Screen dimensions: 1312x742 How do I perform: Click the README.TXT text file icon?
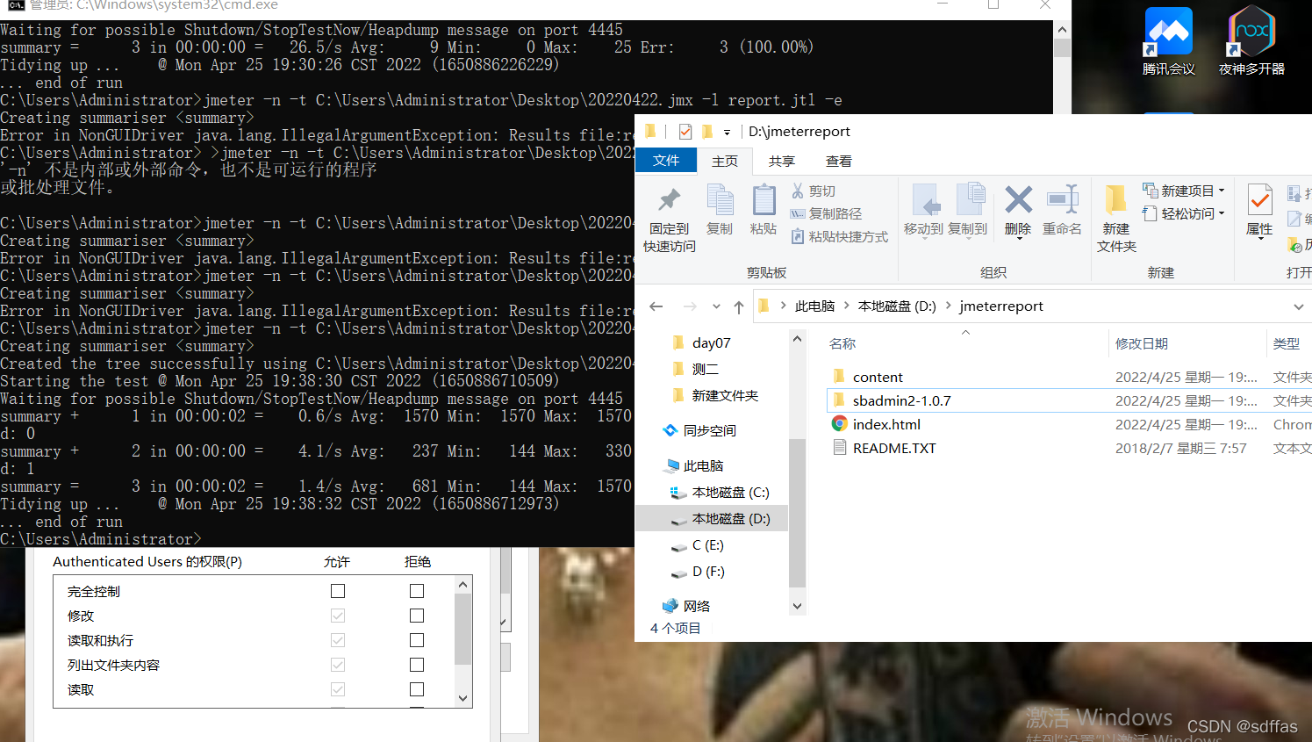click(x=839, y=448)
